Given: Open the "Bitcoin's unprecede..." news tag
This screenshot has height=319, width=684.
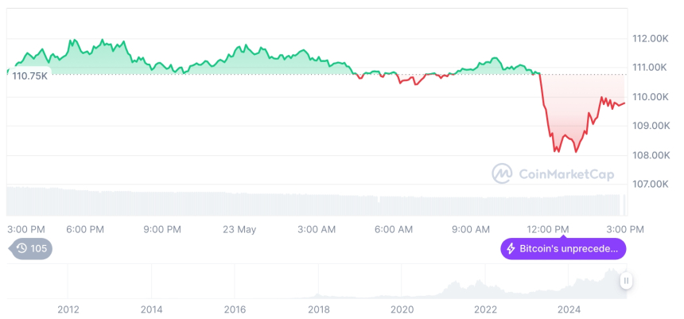Looking at the screenshot, I should (x=563, y=249).
